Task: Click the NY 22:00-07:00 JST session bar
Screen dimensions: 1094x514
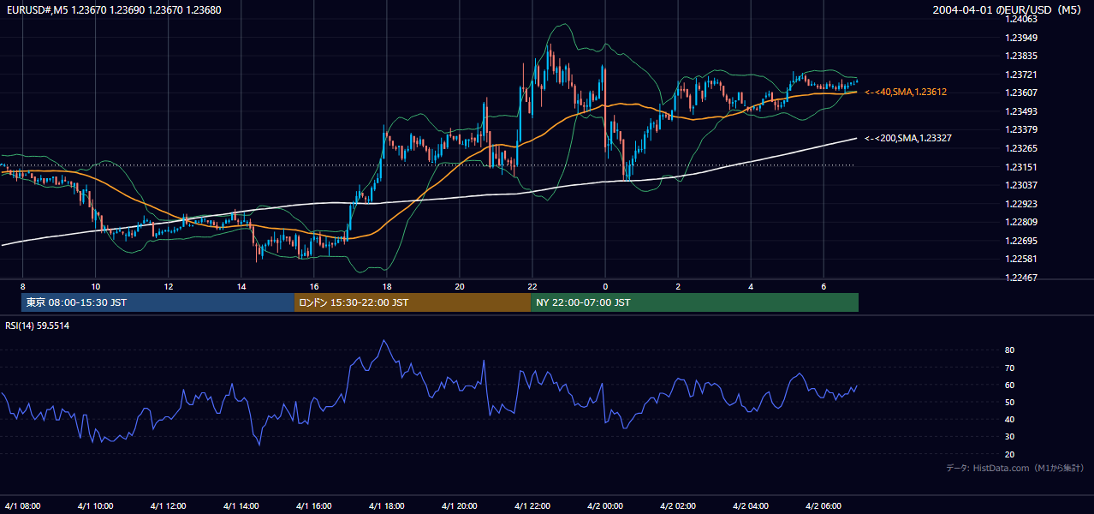Action: coord(694,302)
